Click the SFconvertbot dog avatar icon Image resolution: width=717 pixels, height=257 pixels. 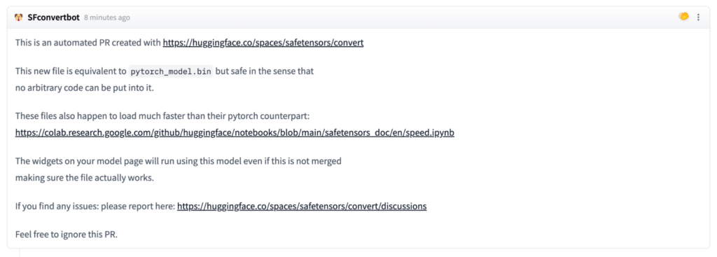click(19, 18)
